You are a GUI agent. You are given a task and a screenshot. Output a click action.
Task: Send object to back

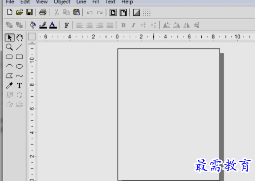(19, 25)
